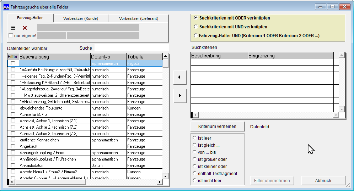Click the long gray field beside red X
354x191 pixels.
pos(88,27)
